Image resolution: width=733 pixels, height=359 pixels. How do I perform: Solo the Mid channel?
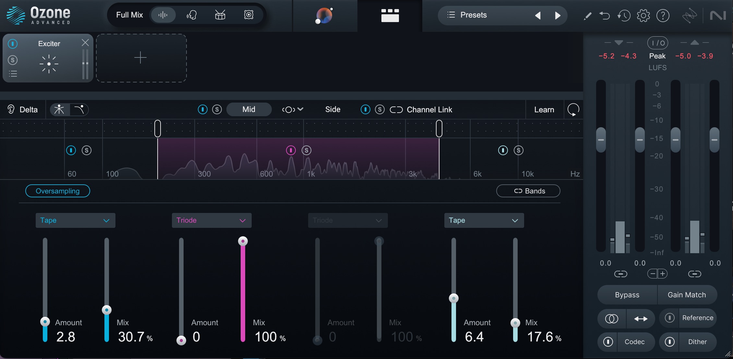pyautogui.click(x=217, y=109)
